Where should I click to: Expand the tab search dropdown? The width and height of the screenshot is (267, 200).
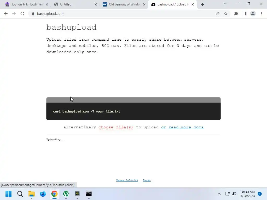coord(225,4)
